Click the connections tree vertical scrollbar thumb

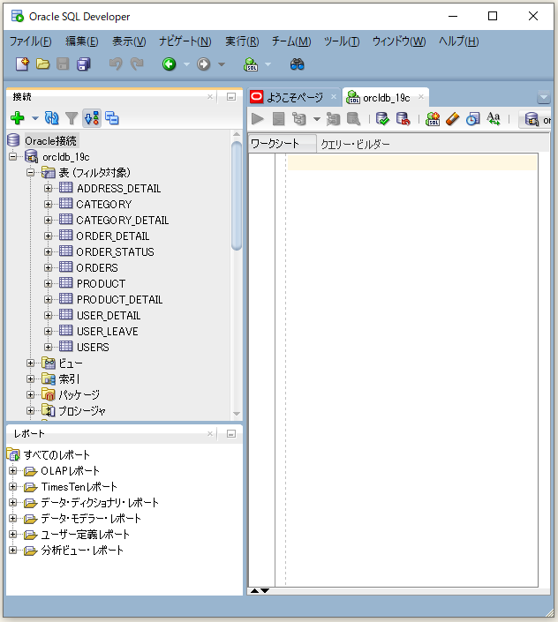(237, 196)
